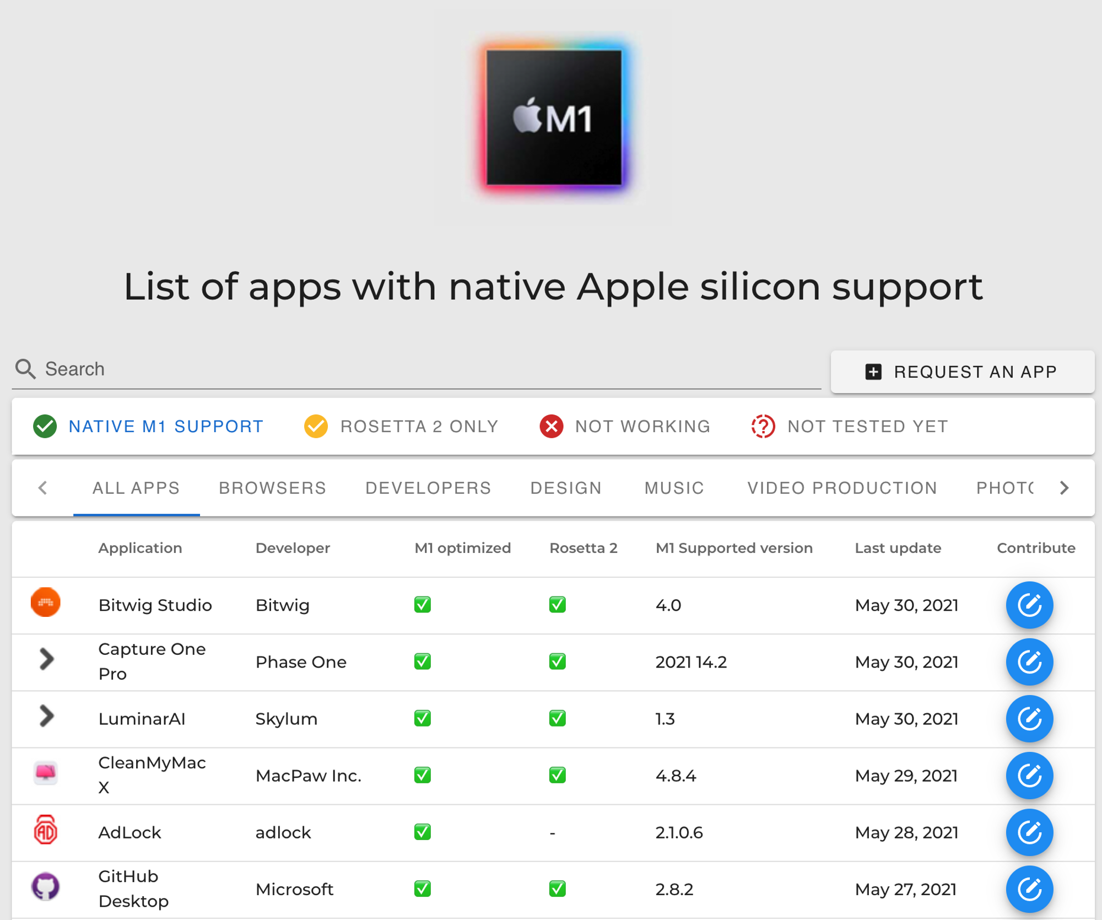The width and height of the screenshot is (1102, 920).
Task: Show more category tabs with right arrow
Action: tap(1064, 487)
